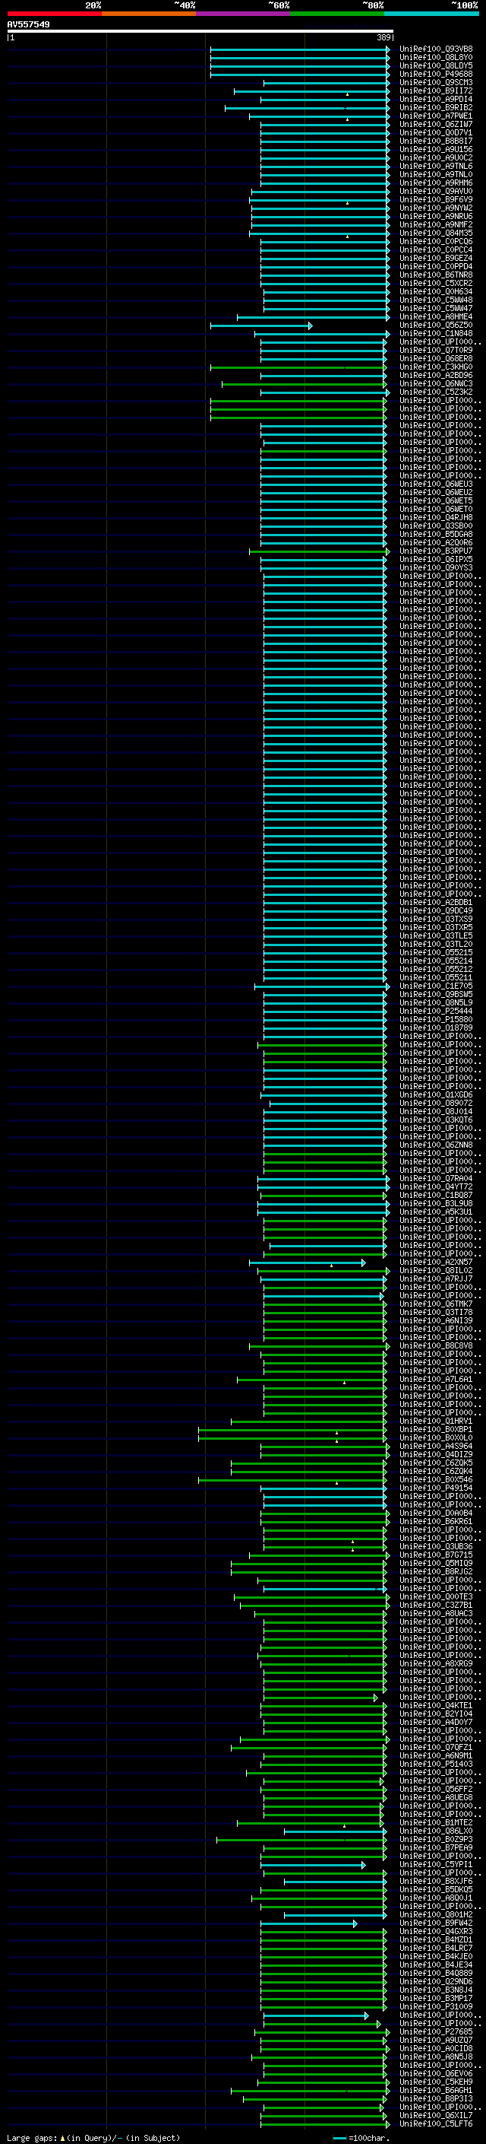The image size is (486, 2144).
Task: Select the UniRef100_Q6ZIW7 hit
Action: [x=436, y=124]
